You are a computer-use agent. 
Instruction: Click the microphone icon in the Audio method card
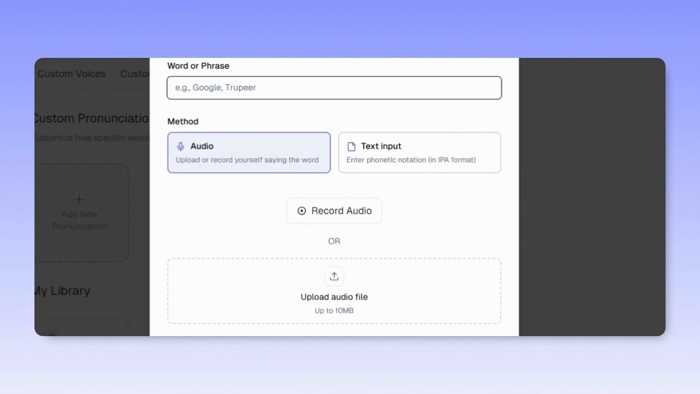[x=181, y=146]
